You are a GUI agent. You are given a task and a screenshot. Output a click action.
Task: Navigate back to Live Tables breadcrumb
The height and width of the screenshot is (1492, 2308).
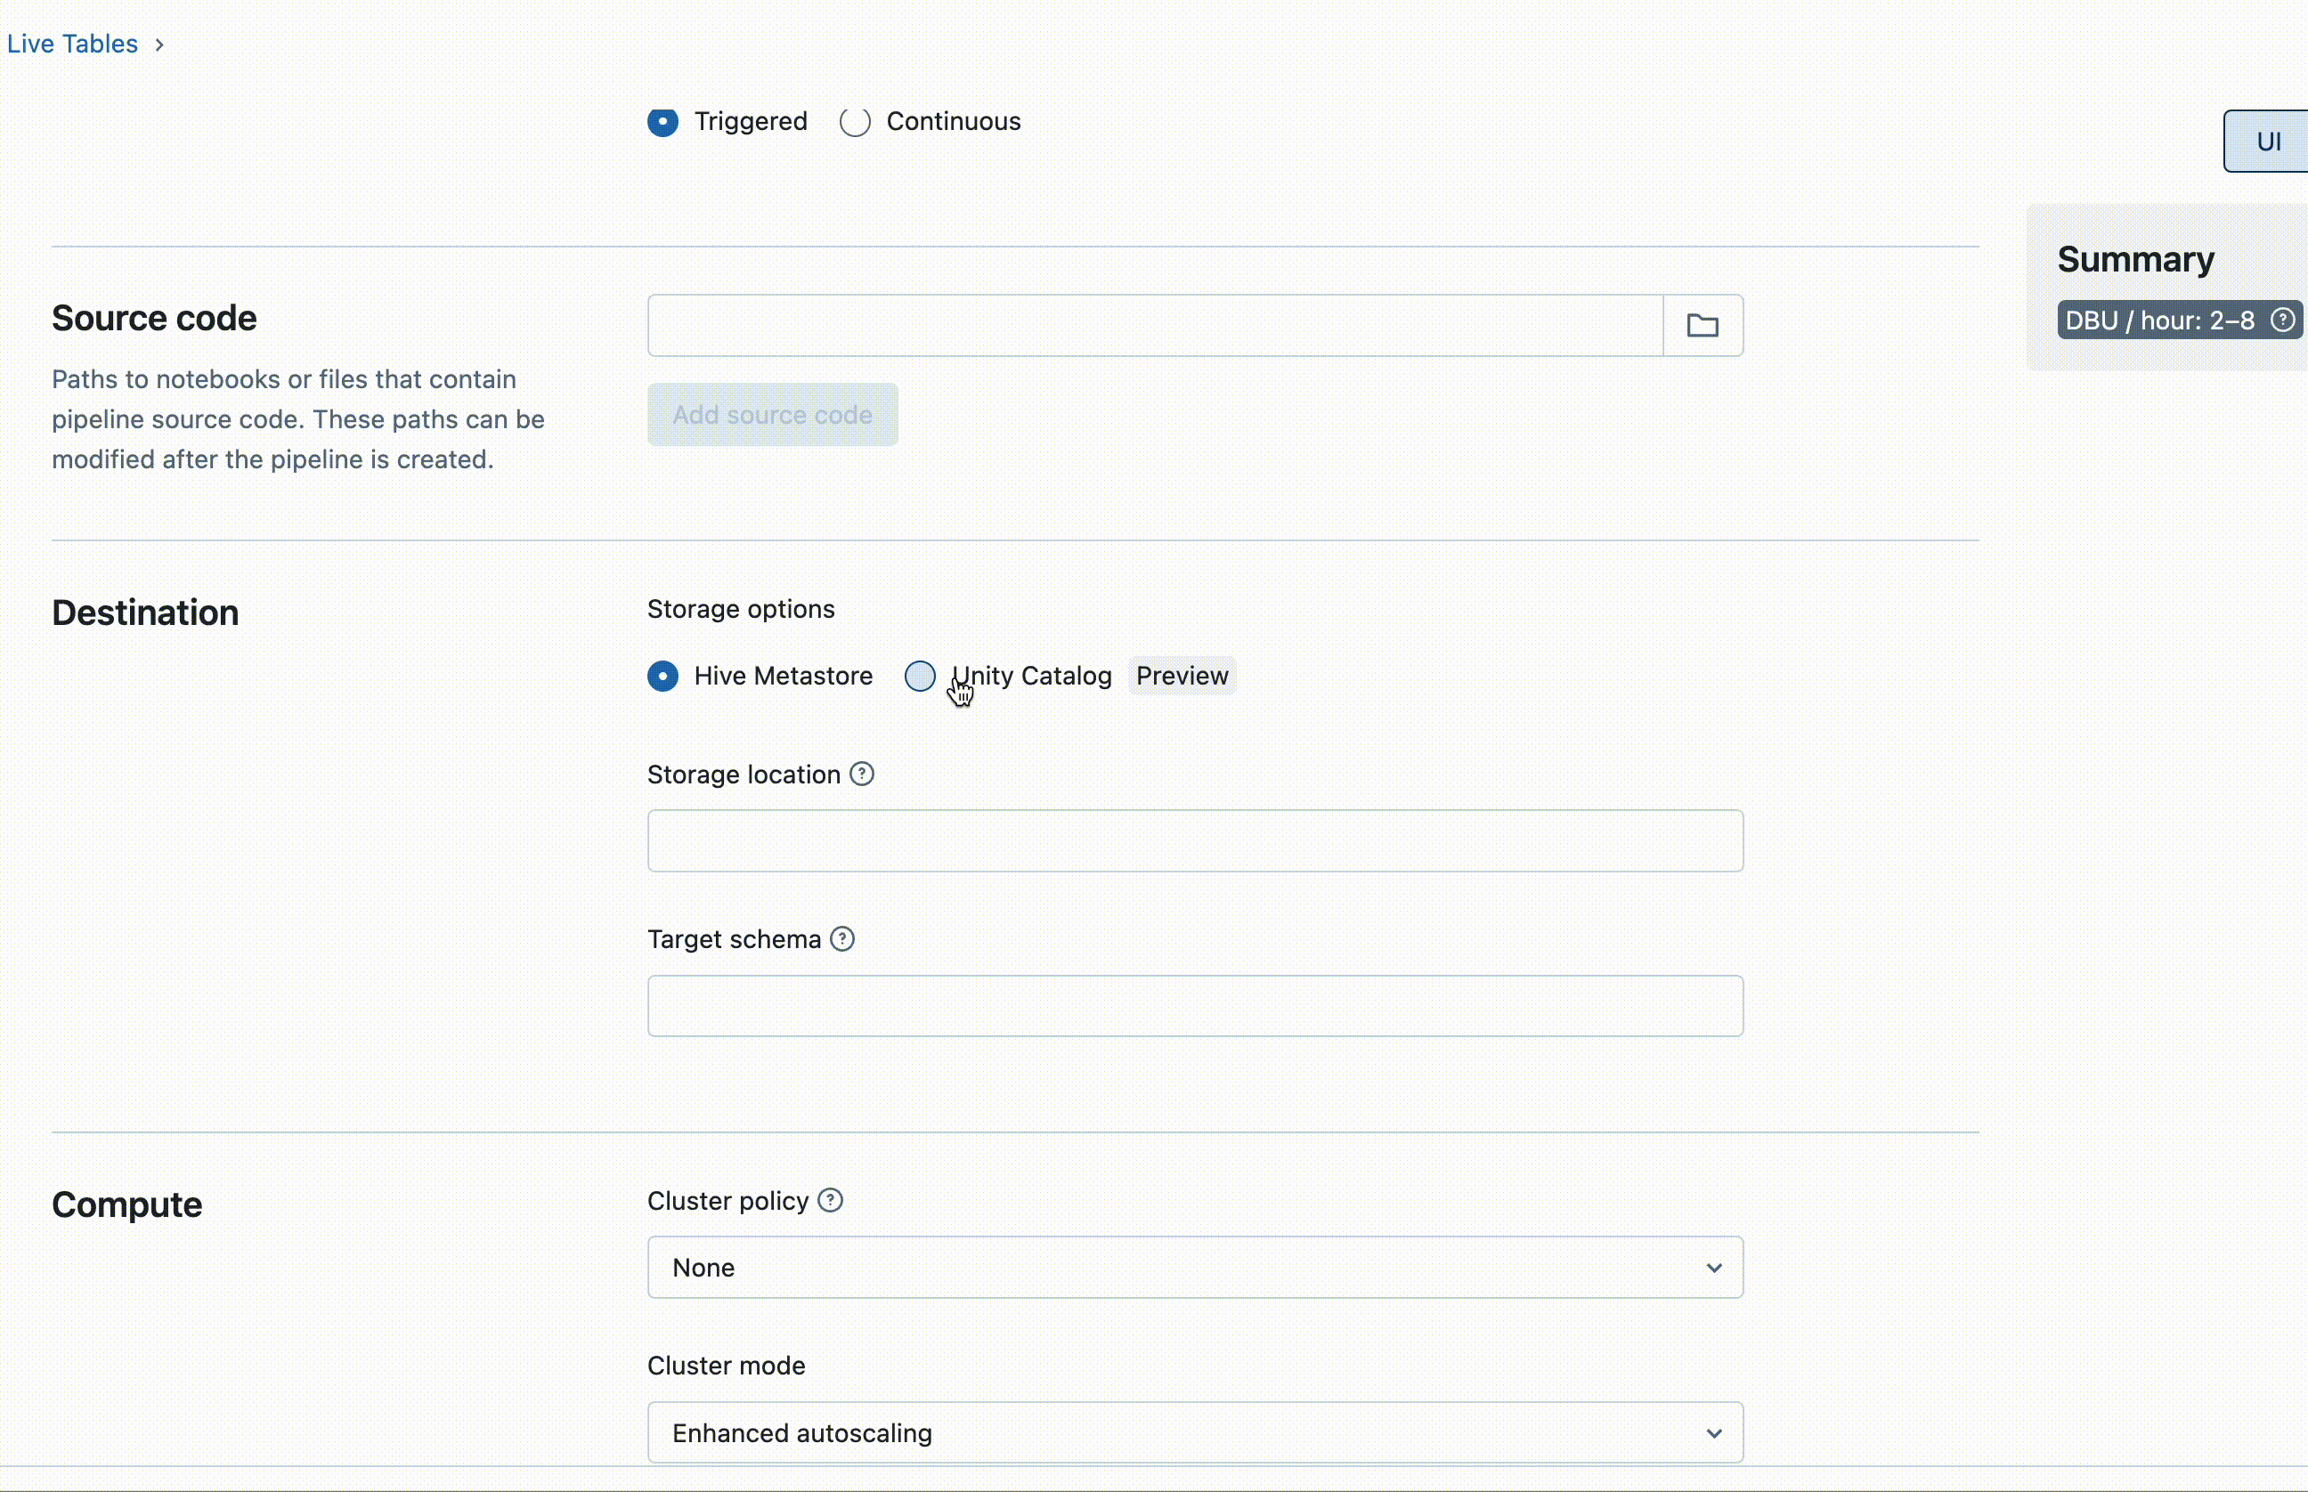click(x=72, y=44)
